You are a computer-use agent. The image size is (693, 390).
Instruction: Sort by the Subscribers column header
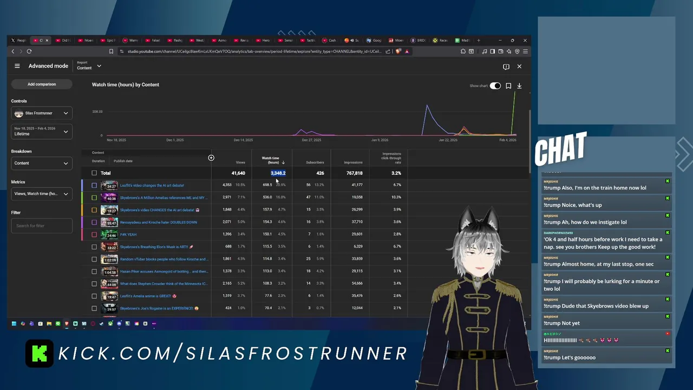coord(315,162)
